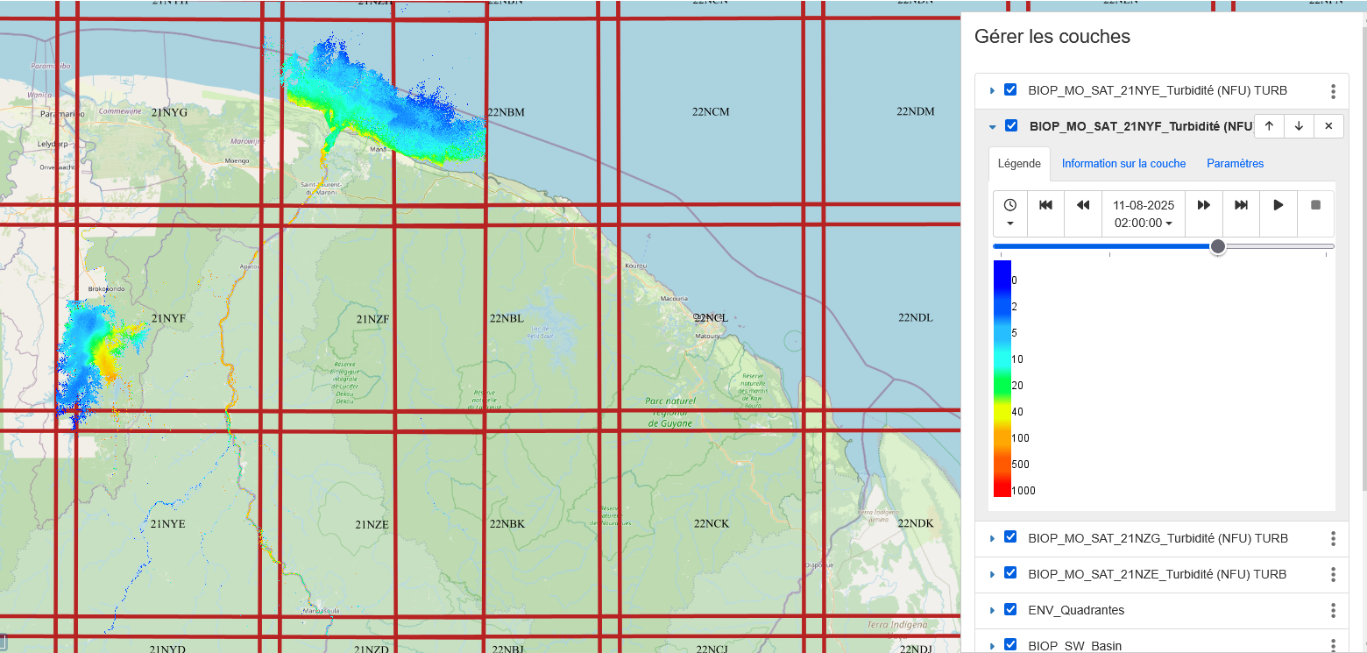
Task: Expand the BIOP_MO_SAT_21NZE layer details
Action: [x=992, y=574]
